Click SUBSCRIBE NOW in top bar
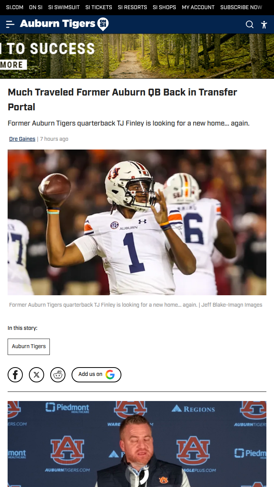274x487 pixels. (x=241, y=7)
